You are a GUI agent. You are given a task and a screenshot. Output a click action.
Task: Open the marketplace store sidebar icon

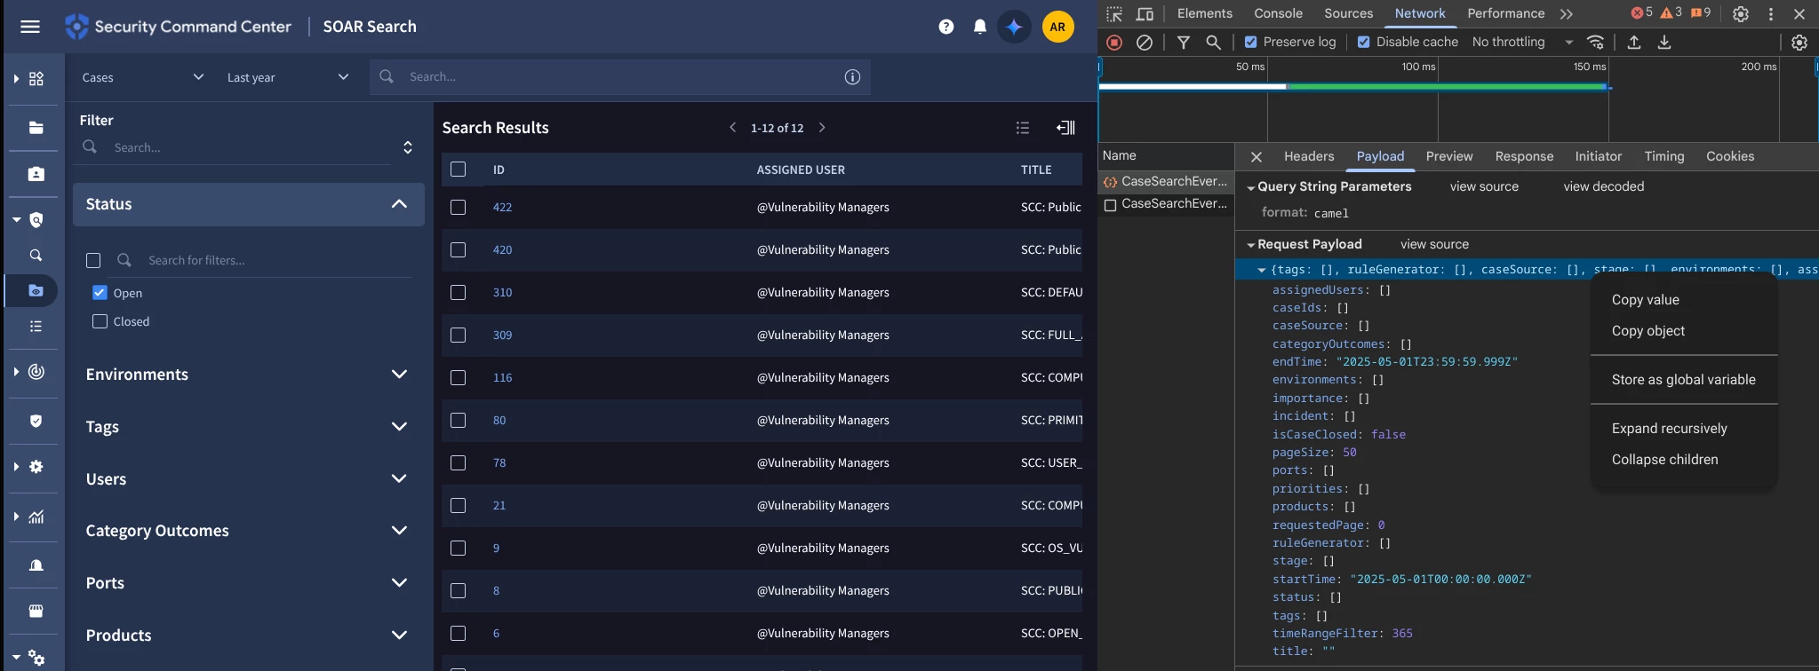point(36,612)
